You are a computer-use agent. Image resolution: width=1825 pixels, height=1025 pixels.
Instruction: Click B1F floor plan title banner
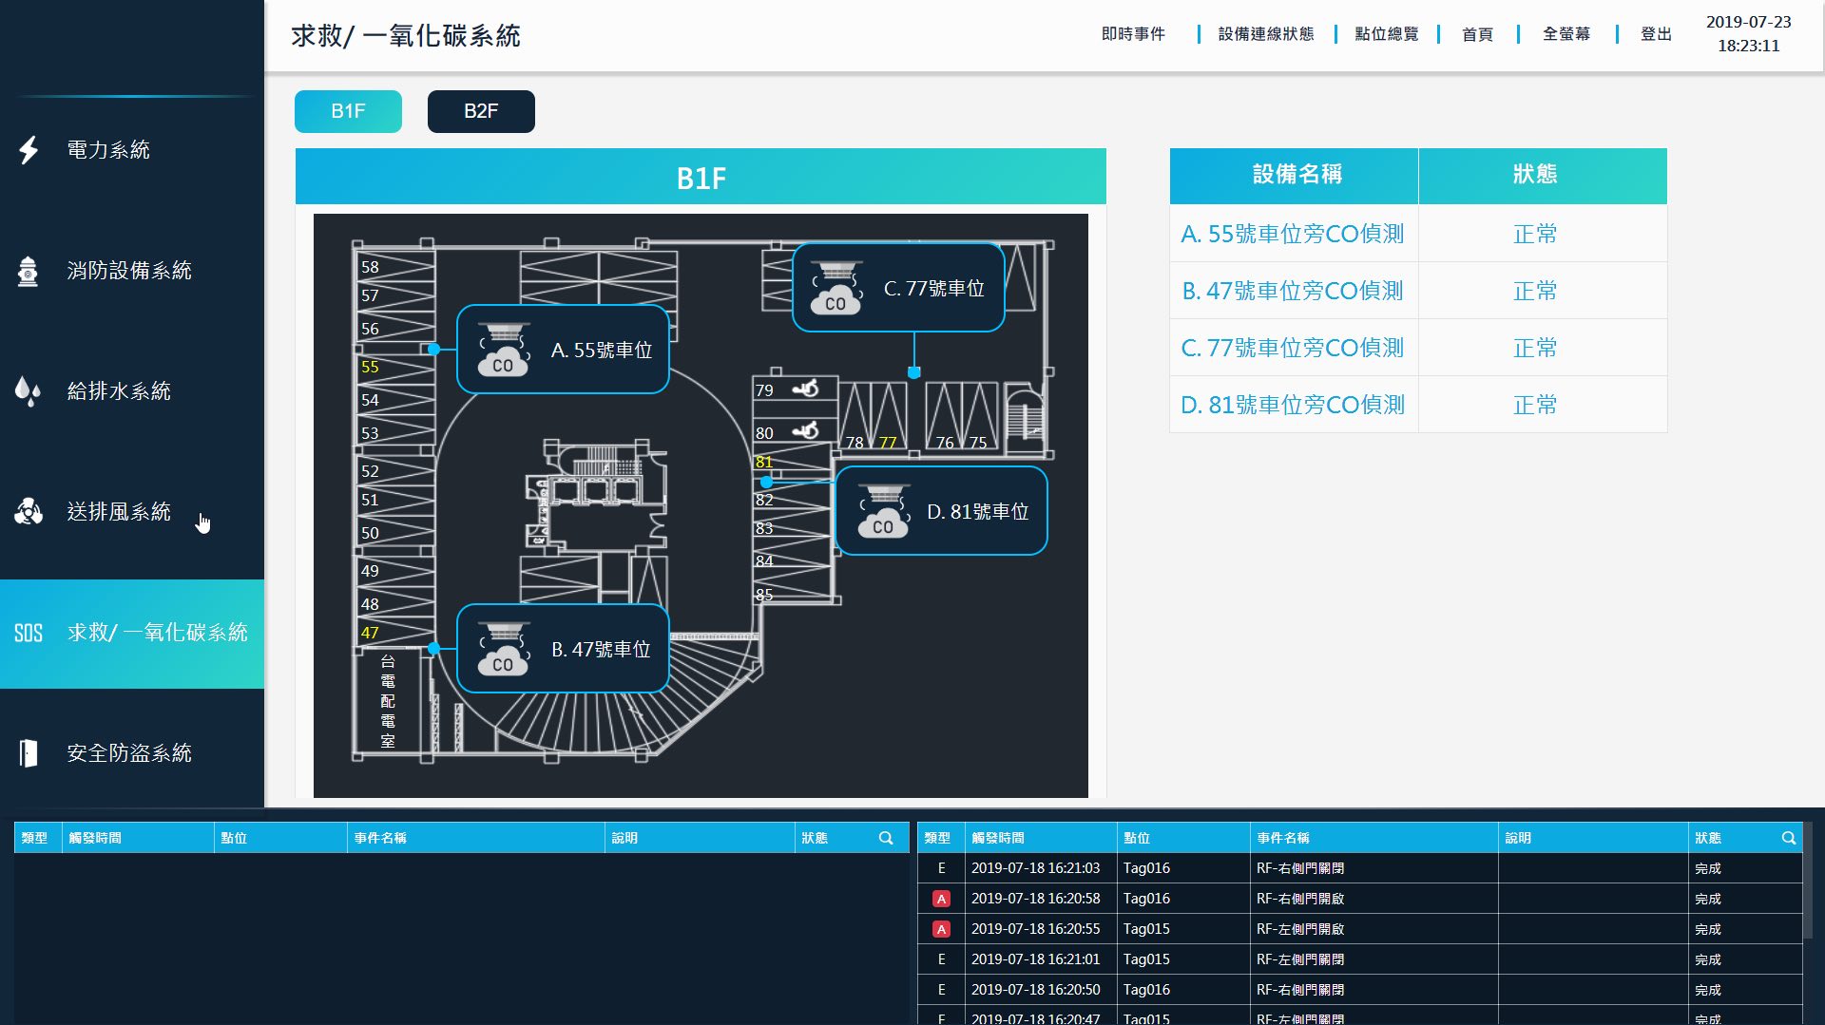701,177
